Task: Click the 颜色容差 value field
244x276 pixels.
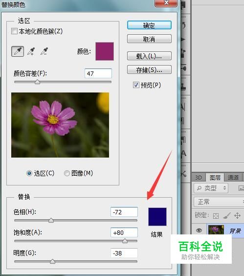Action: point(98,73)
